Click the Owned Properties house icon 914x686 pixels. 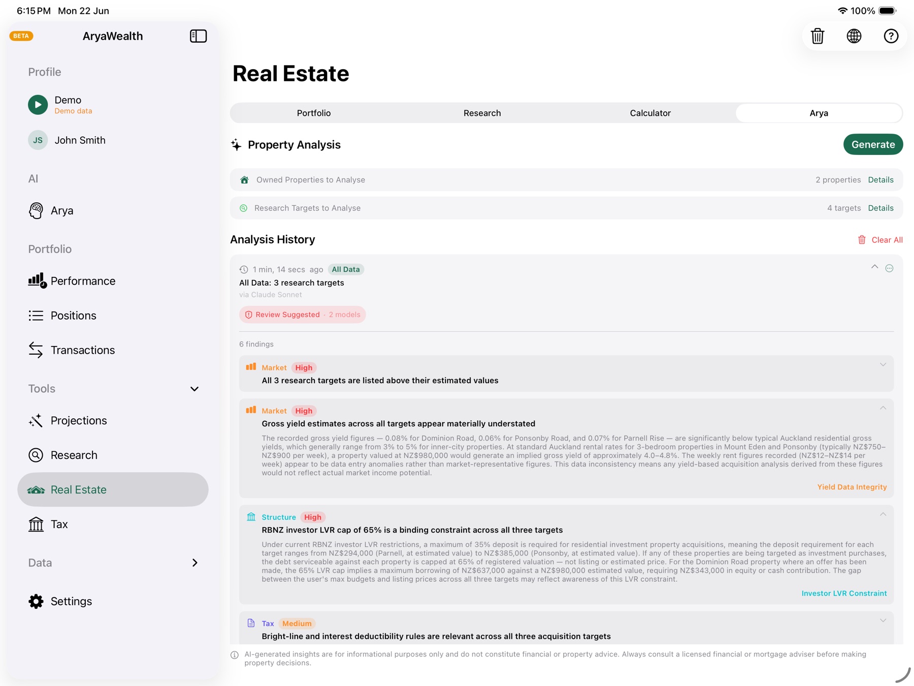coord(244,180)
